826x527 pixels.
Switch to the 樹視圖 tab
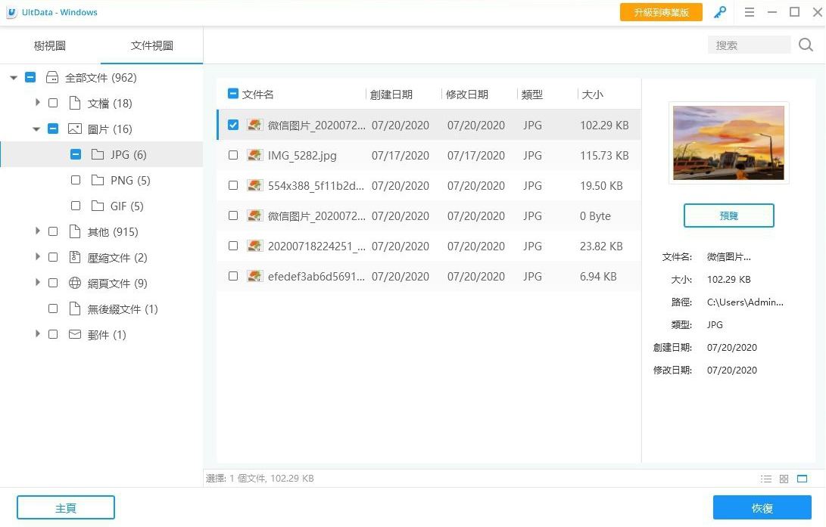click(50, 46)
